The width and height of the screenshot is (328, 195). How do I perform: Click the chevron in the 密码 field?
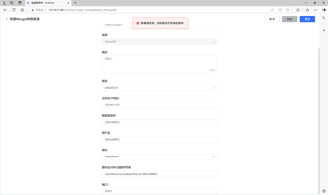213,157
